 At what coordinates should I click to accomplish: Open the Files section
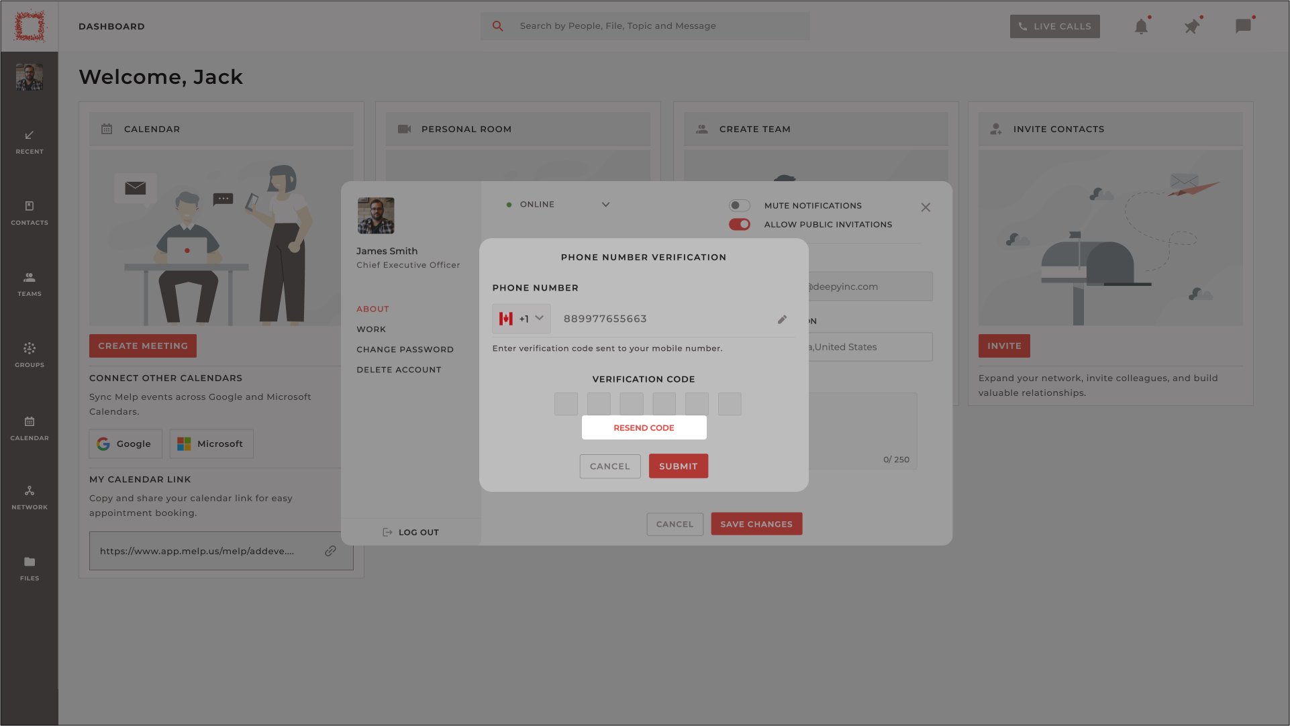30,568
